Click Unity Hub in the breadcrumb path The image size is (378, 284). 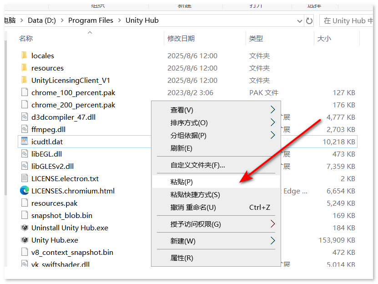pos(142,20)
